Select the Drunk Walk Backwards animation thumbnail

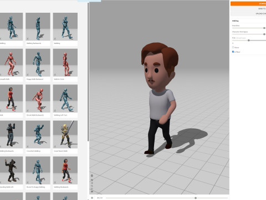(38, 98)
